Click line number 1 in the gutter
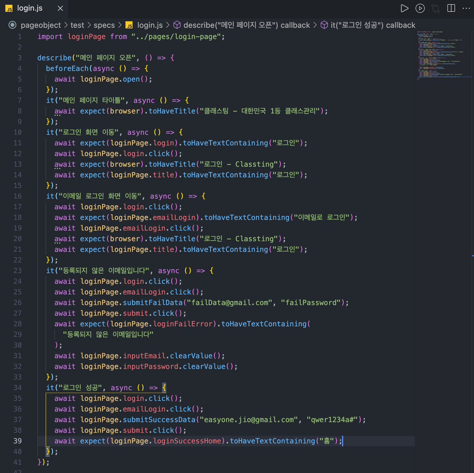 coord(20,37)
